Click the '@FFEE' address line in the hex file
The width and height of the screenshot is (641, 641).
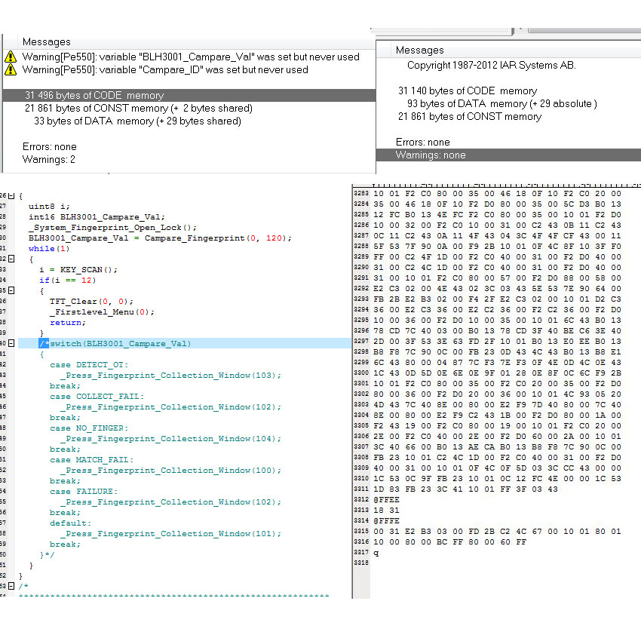386,500
